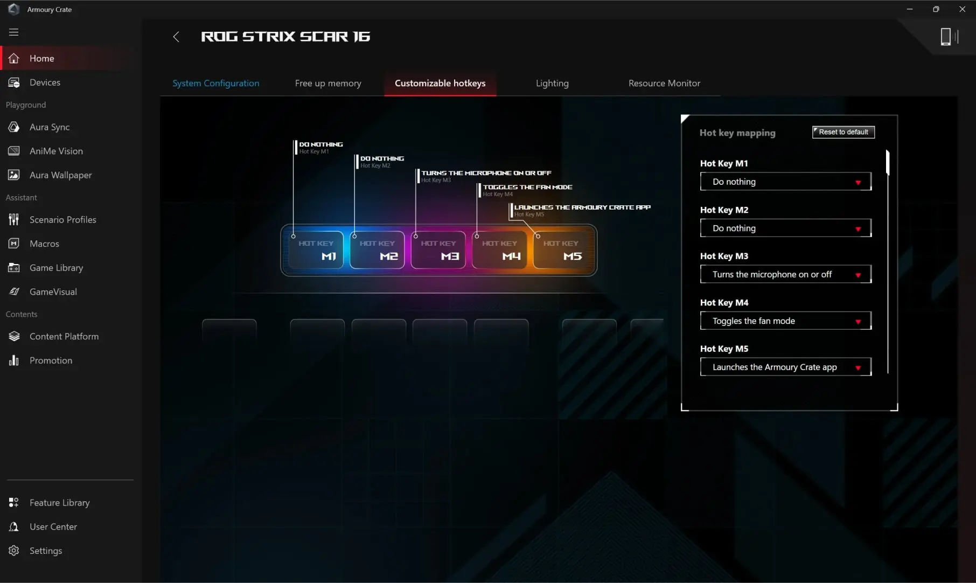
Task: Click Reset to default button
Action: point(843,132)
